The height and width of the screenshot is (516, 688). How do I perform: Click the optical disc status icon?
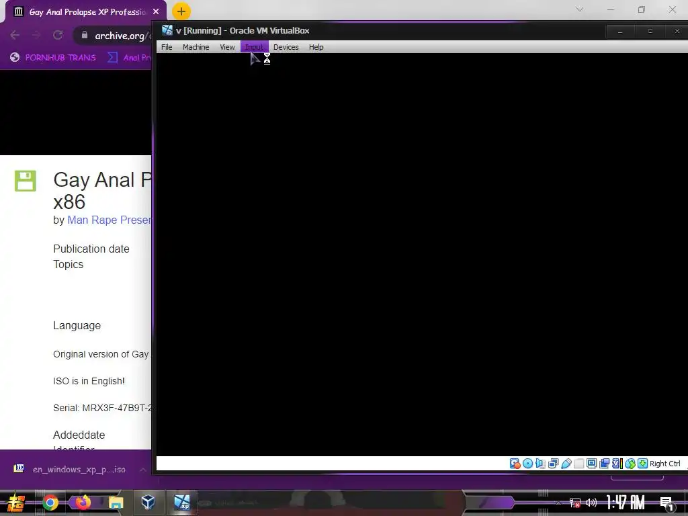click(x=528, y=464)
